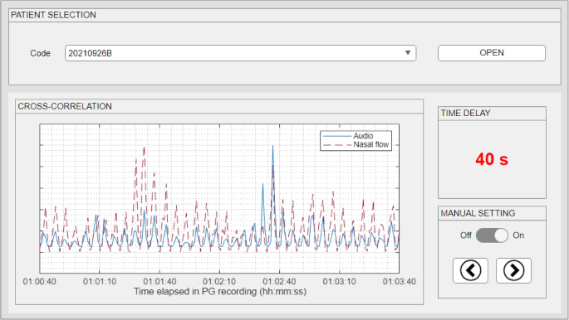Click the 01:01:10 axis tick label
This screenshot has width=569, height=320.
(100, 282)
